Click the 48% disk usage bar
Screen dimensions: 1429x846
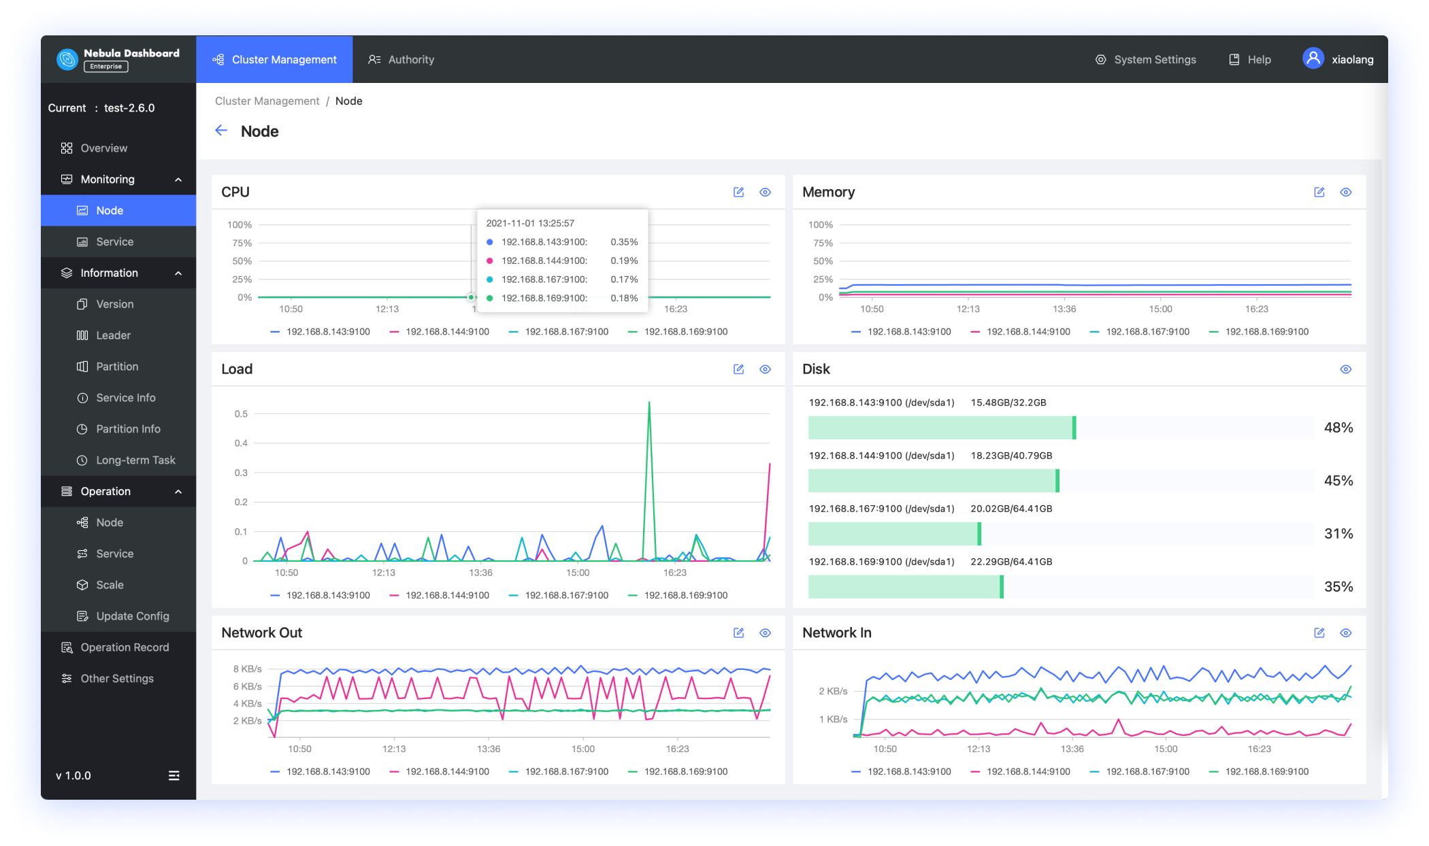939,428
